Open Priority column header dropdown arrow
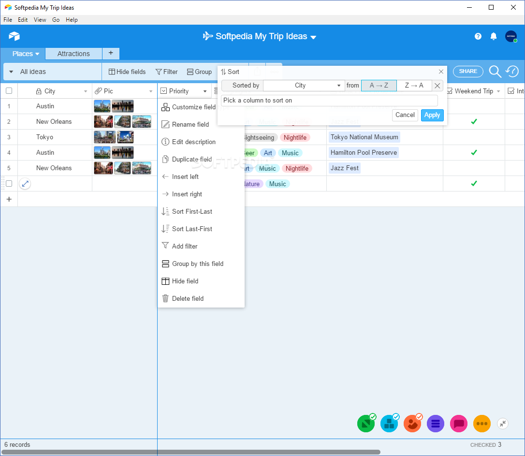Viewport: 525px width, 456px height. pos(205,91)
